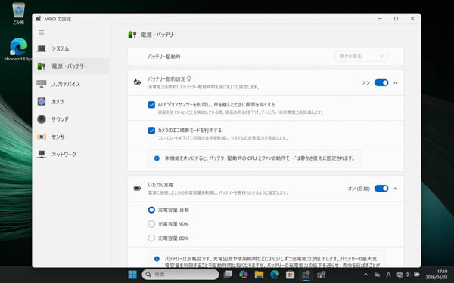Open File Explorer from taskbar
454x283 pixels.
point(259,275)
